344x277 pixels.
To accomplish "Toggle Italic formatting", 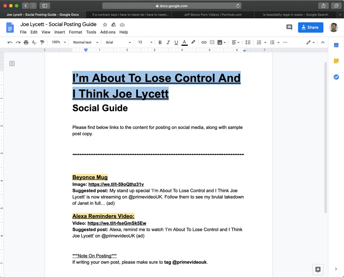I will (x=168, y=42).
